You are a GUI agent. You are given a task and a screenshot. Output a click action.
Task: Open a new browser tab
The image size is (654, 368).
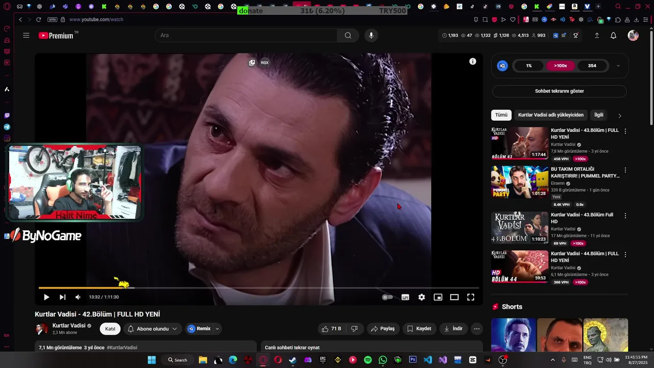pos(598,7)
